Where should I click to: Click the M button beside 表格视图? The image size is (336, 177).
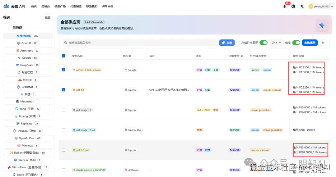tap(323, 43)
